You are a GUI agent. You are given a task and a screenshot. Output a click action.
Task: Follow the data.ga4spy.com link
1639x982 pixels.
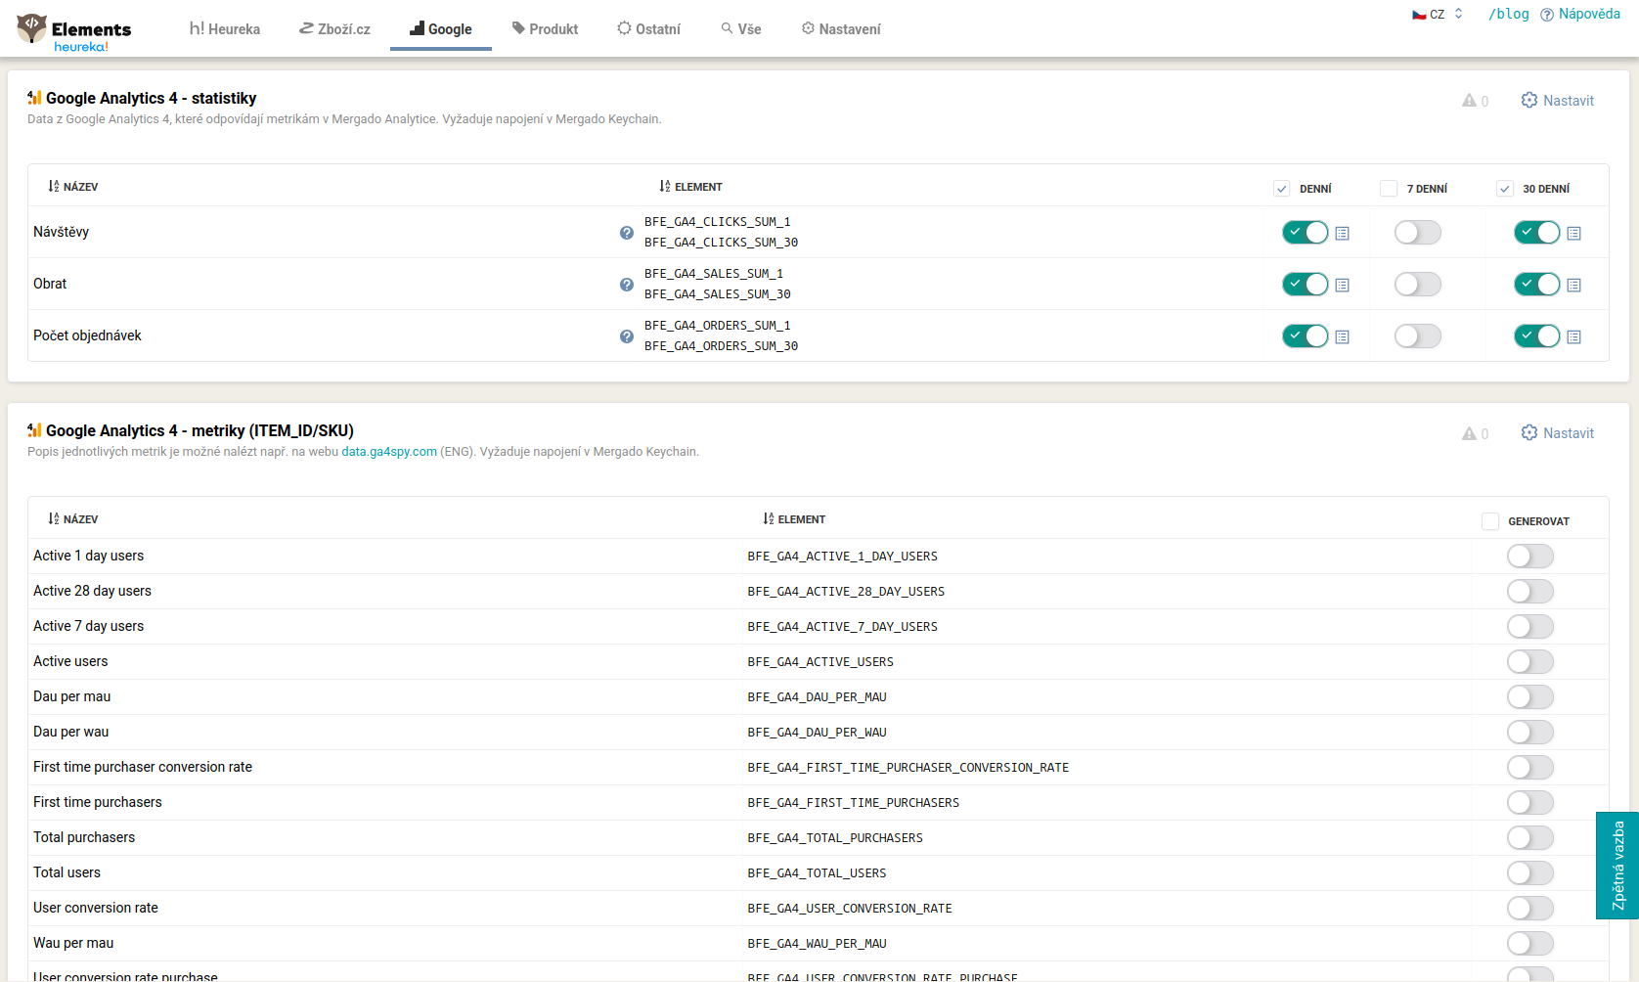[389, 452]
